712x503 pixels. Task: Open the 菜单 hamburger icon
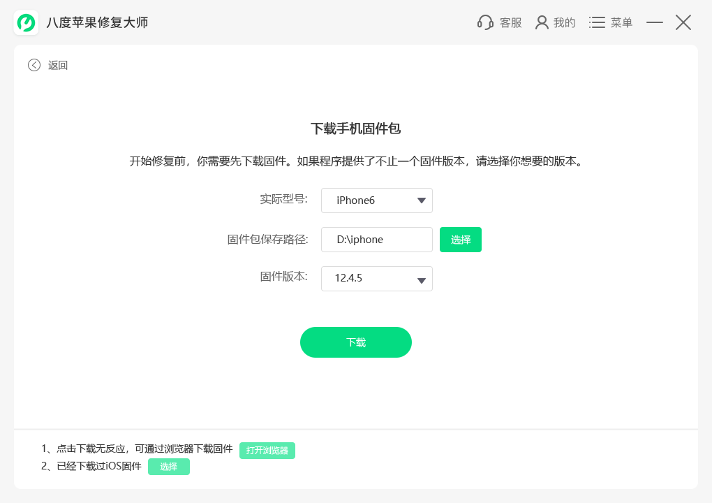(x=597, y=22)
